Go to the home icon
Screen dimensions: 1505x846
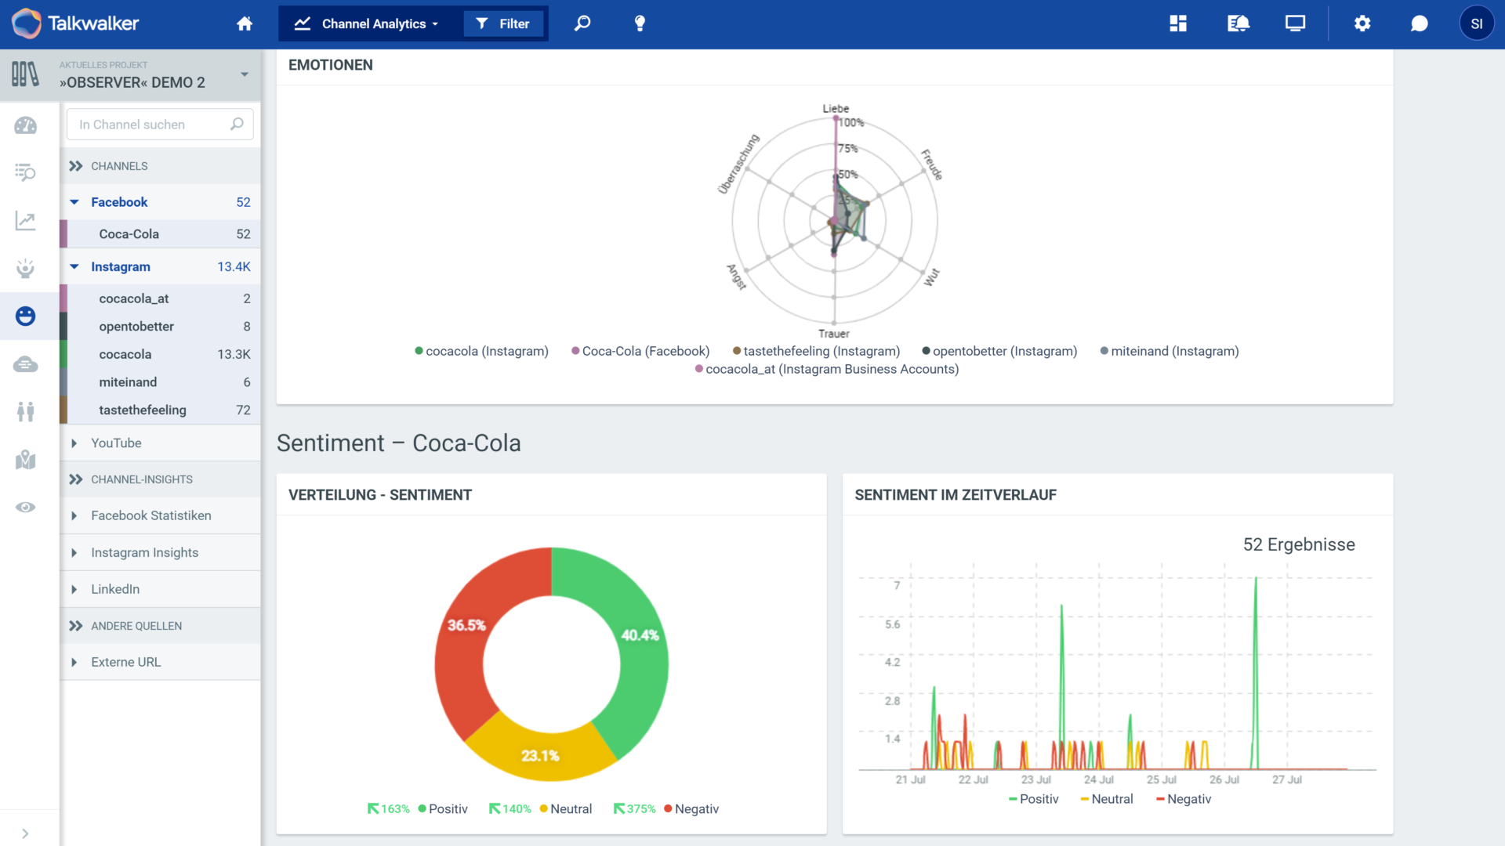(245, 23)
